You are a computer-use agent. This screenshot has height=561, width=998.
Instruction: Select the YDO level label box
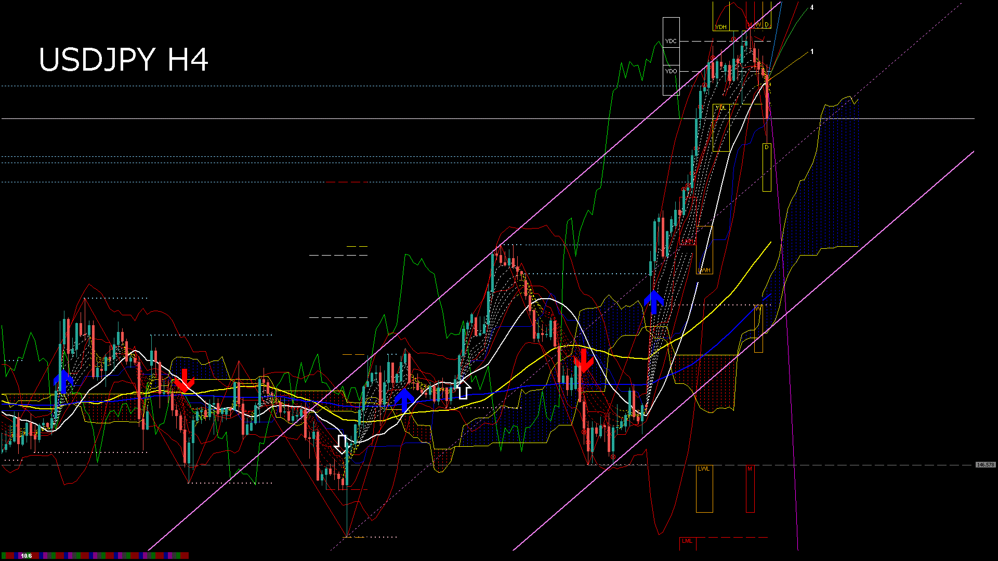671,71
